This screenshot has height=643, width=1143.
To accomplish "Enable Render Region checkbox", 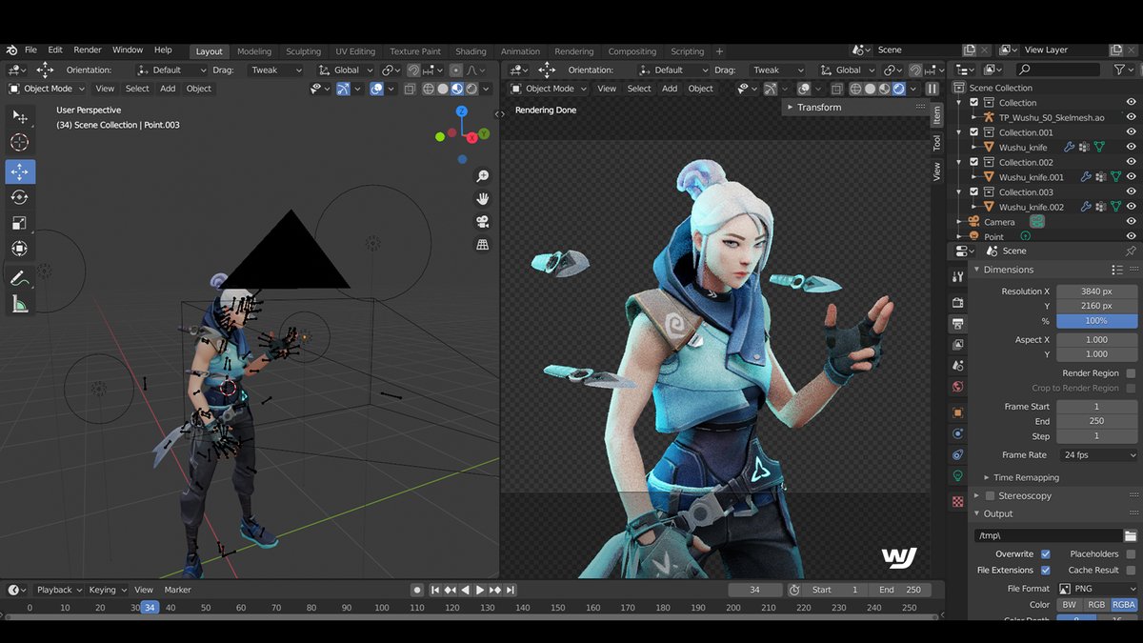I will coord(1131,373).
